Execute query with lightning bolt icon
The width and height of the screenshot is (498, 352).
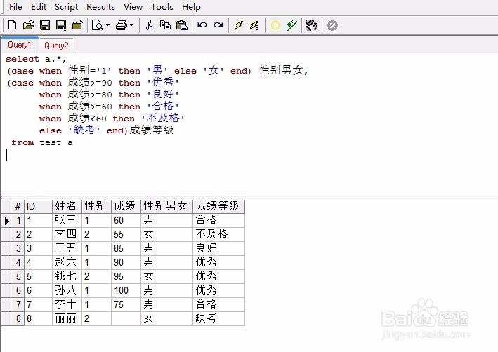[239, 25]
